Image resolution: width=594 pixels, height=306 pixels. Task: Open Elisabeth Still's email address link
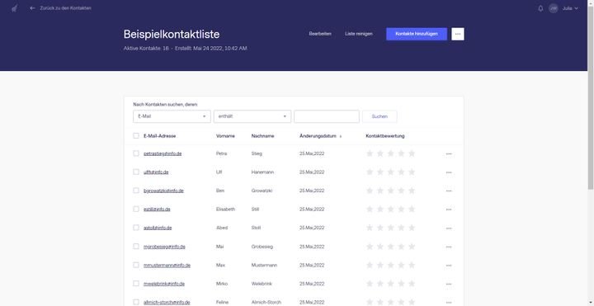(x=157, y=209)
